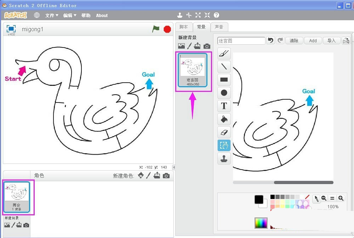Viewport: 354px width, 238px height.
Task: Open the language globe menu
Action: tap(37, 15)
